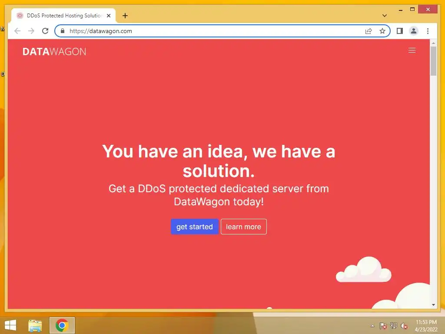Toggle Chrome side panel

coord(400,31)
